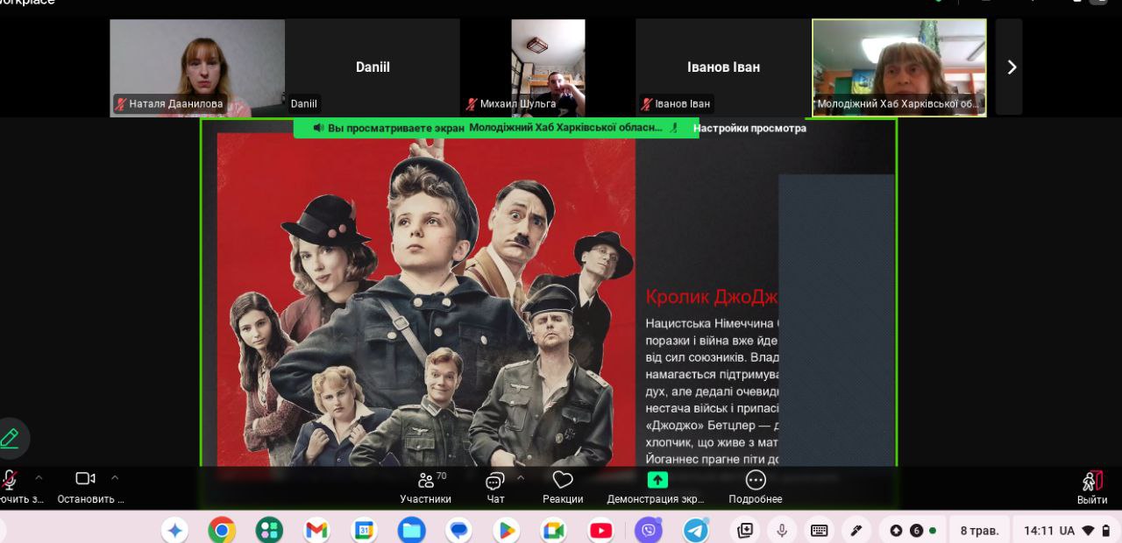Open Telegram from shelf

tap(696, 530)
